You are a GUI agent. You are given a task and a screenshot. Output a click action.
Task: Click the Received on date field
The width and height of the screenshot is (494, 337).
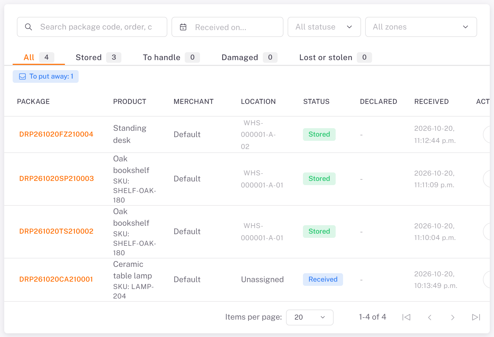[227, 27]
